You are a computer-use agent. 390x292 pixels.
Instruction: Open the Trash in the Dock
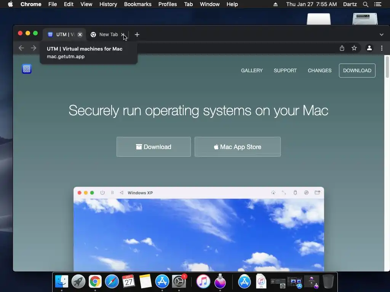[x=328, y=281]
